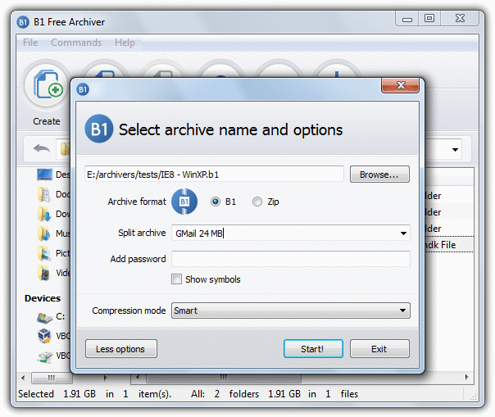Click the right arrow of file list scrollbar
Screen dimensions: 495x417
pos(466,377)
